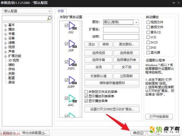
Task: Select 辅助 in the settings tree
Action: 11,65
